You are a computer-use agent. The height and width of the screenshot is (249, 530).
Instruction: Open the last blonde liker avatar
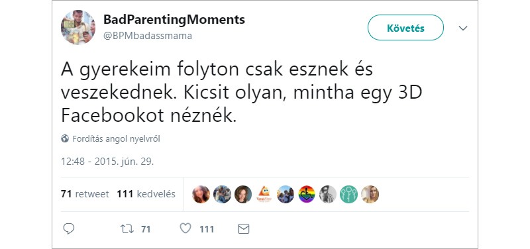tap(370, 194)
